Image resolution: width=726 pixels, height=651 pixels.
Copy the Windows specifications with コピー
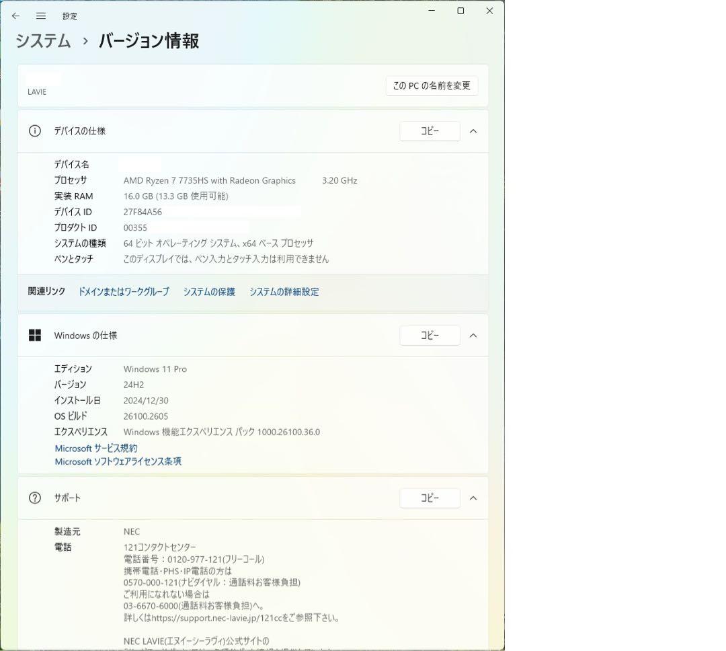click(x=430, y=335)
